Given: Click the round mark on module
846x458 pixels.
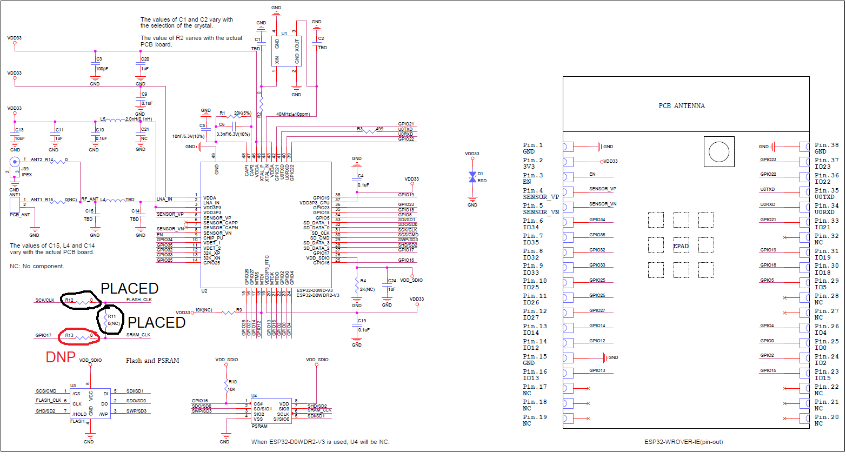Looking at the screenshot, I should [x=719, y=151].
